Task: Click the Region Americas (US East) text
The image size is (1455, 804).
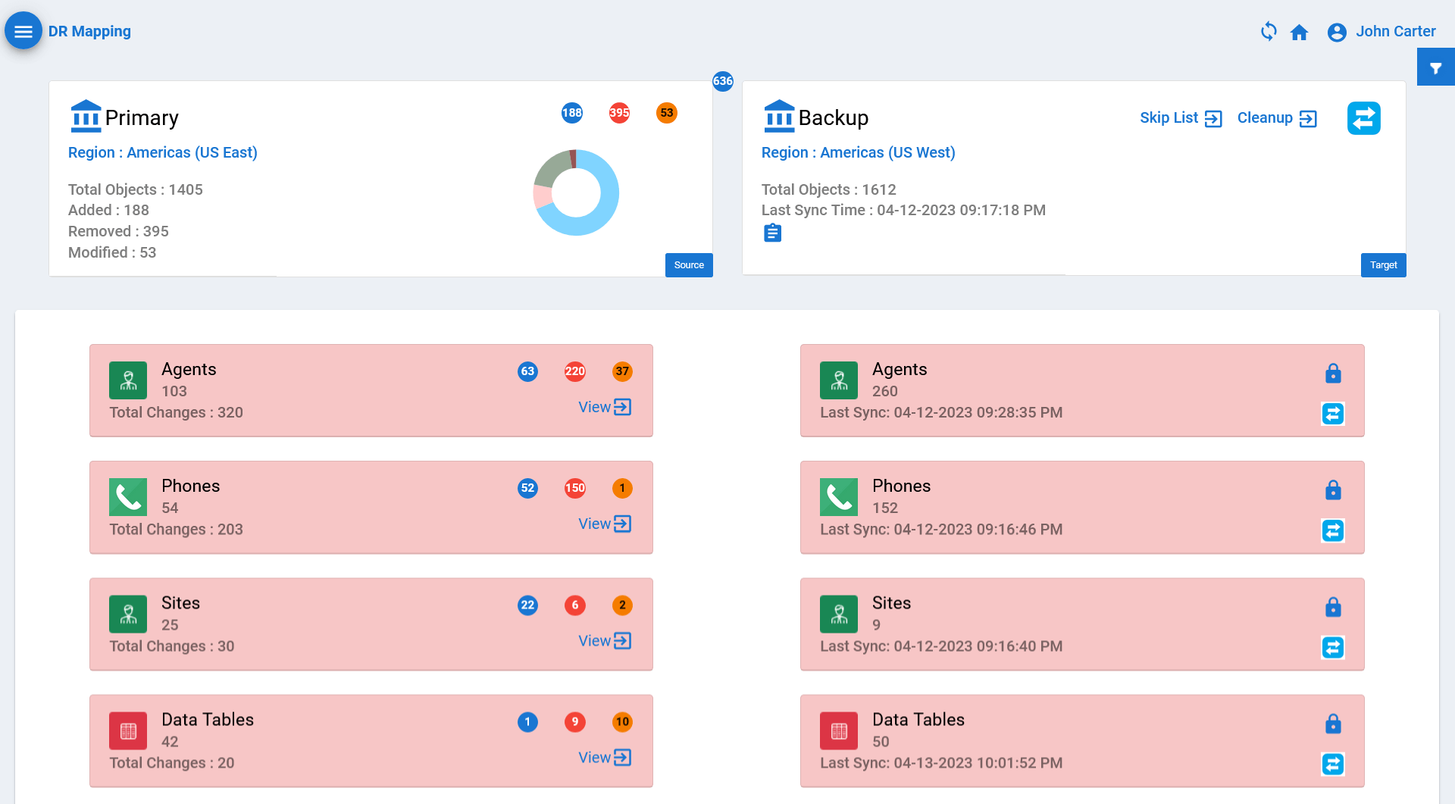Action: click(163, 152)
